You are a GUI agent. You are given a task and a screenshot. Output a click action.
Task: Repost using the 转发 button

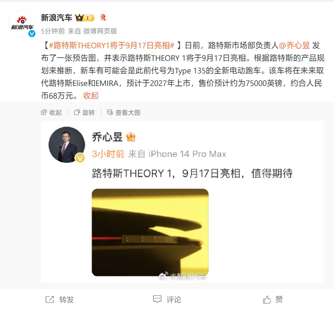click(60, 300)
